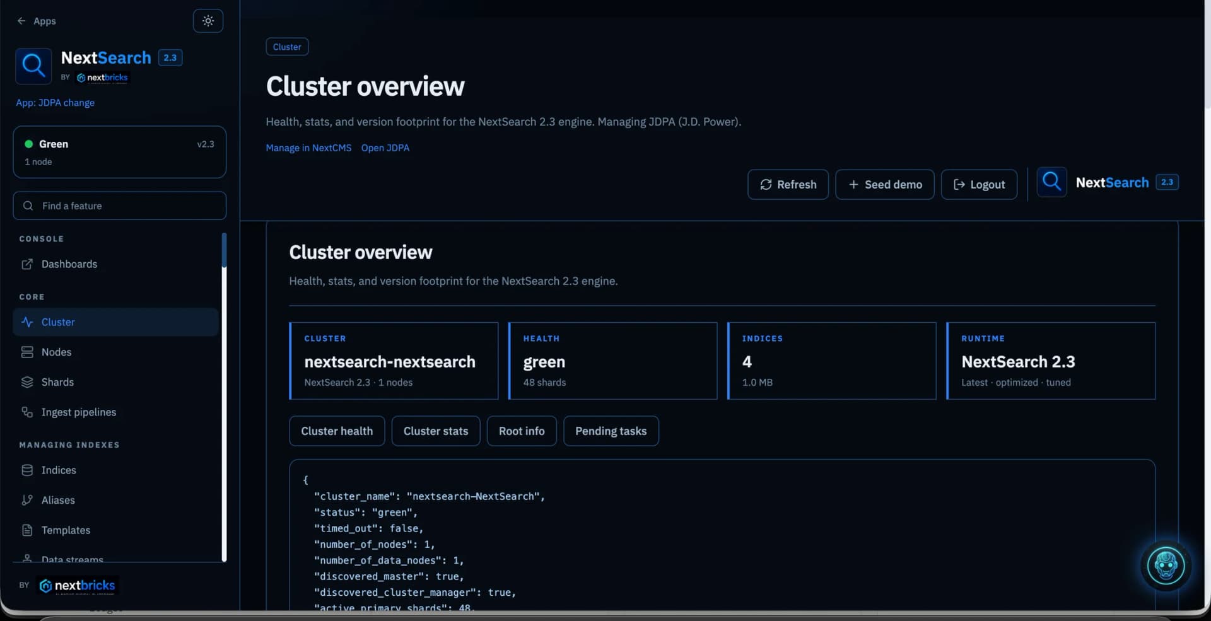The height and width of the screenshot is (621, 1211).
Task: Click the Cluster activity pulse icon
Action: (27, 322)
